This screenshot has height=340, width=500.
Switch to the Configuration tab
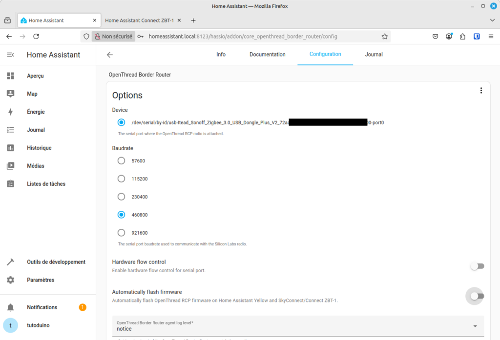click(x=325, y=55)
